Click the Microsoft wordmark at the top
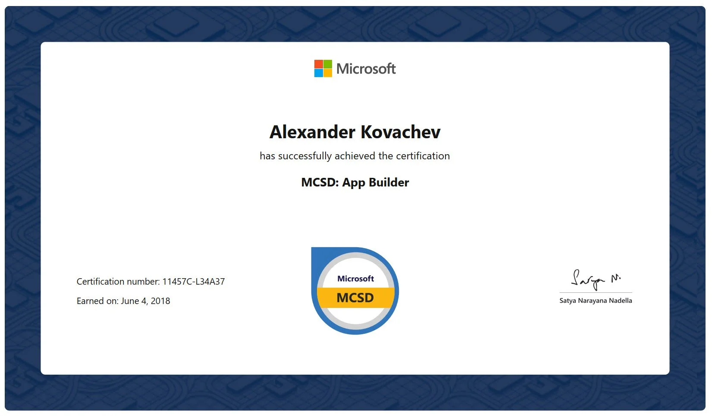The width and height of the screenshot is (712, 416). tap(366, 68)
